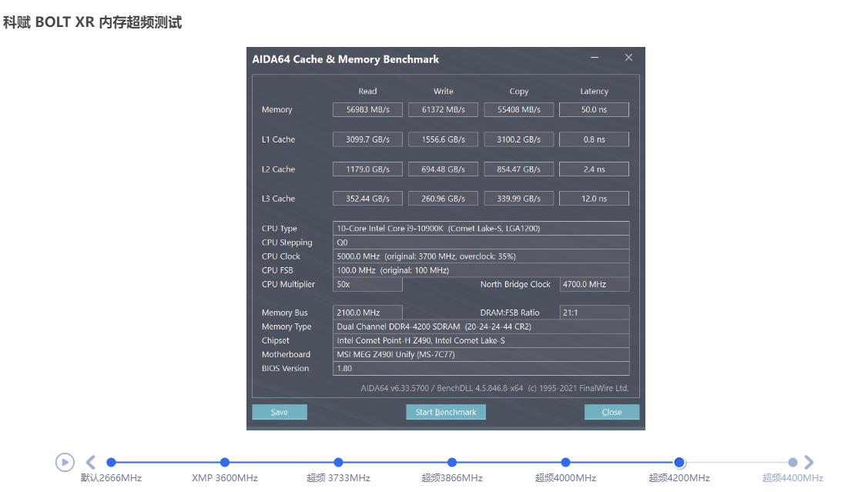Close the AIDA64 window with the X

coord(628,57)
